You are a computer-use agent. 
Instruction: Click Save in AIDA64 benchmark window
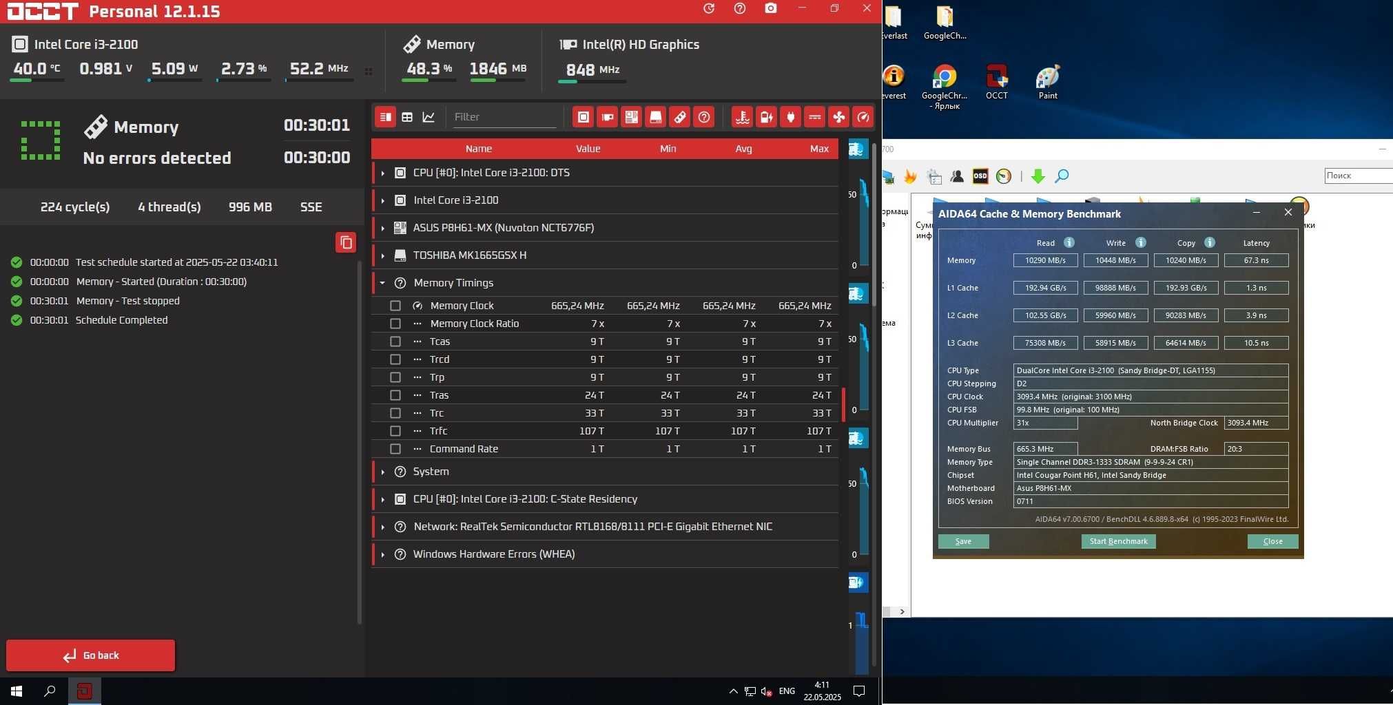(963, 541)
